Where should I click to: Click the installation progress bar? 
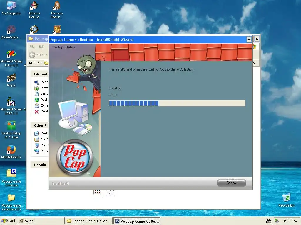[177, 103]
